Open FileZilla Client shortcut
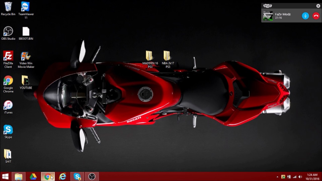The image size is (322, 181). click(x=8, y=60)
